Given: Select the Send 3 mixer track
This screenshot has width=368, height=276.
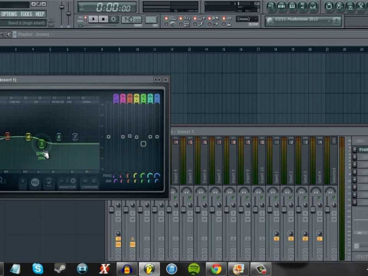Looking at the screenshot, I should (x=305, y=160).
